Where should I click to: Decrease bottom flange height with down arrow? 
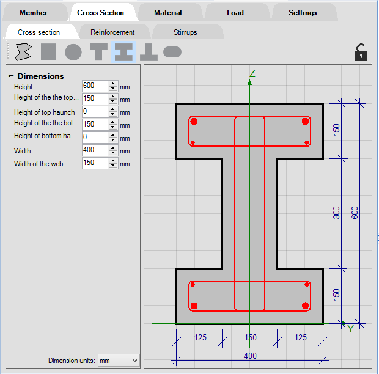click(113, 127)
